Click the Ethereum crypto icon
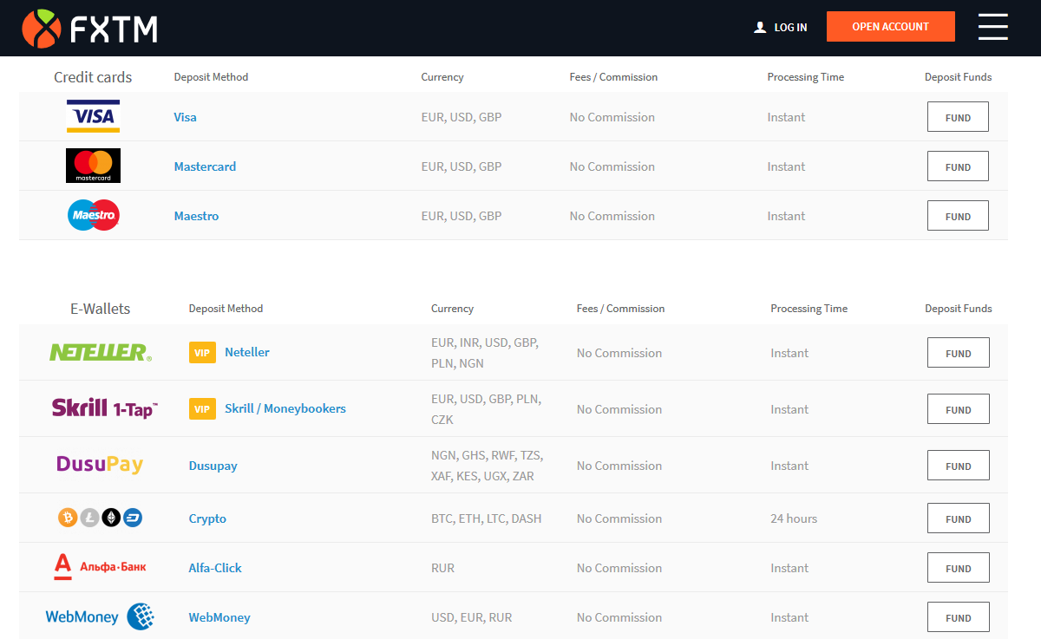 (111, 518)
